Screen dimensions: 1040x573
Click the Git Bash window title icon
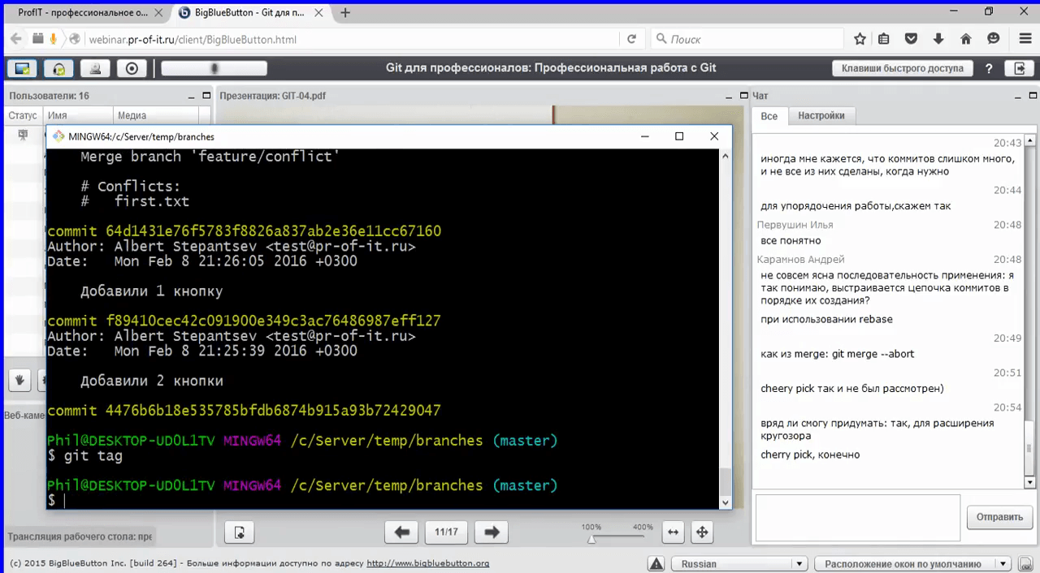(58, 136)
